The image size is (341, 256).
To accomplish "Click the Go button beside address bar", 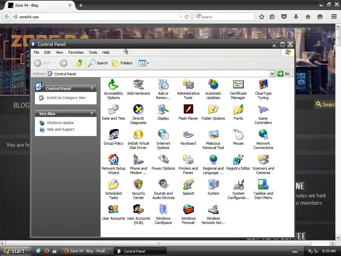I will pos(283,74).
